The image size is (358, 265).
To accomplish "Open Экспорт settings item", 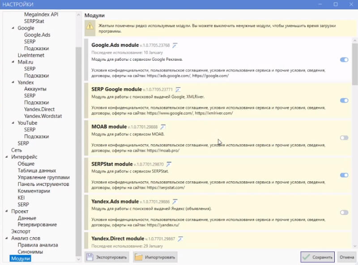I will [21, 231].
